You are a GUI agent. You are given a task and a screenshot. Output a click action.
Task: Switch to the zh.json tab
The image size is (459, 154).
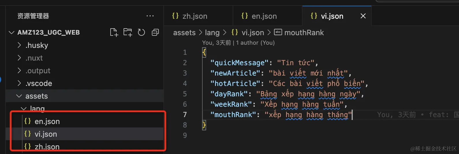click(x=198, y=16)
